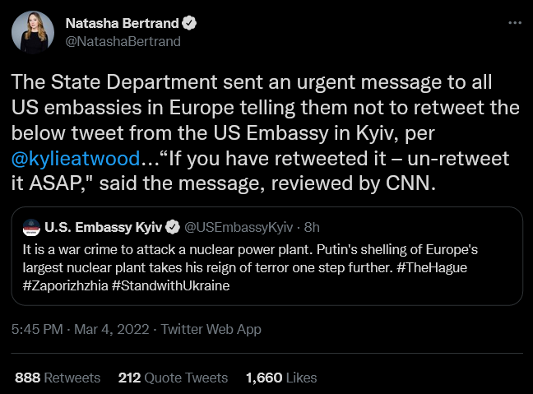Click Natasha Bertrand's profile avatar
The width and height of the screenshot is (533, 394).
click(x=33, y=33)
